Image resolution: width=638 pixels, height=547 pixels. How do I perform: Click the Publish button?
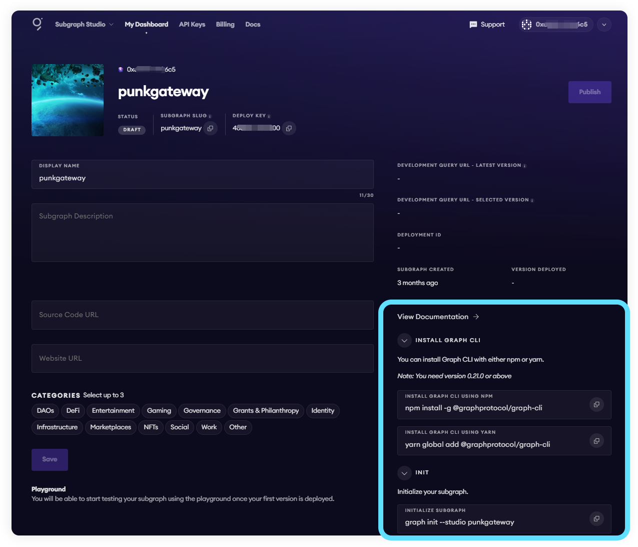pyautogui.click(x=589, y=92)
